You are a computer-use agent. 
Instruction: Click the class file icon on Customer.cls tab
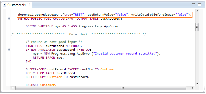pos(4,5)
